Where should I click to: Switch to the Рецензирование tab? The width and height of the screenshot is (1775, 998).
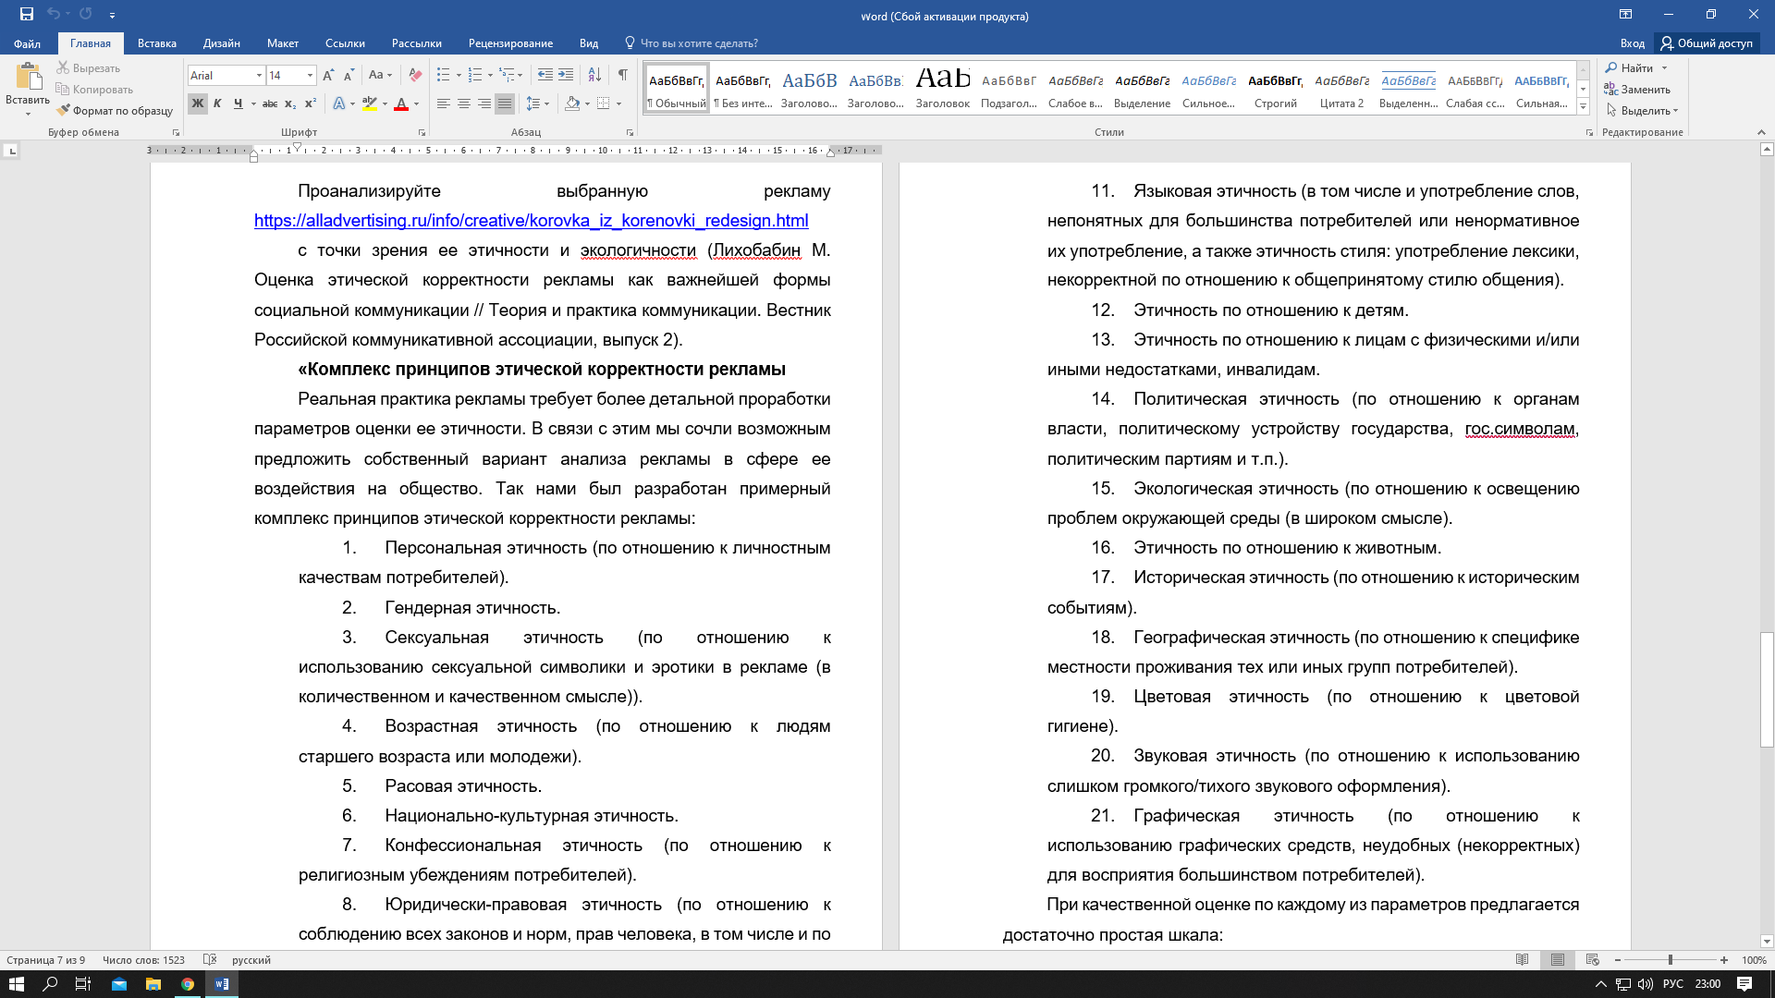pos(510,43)
